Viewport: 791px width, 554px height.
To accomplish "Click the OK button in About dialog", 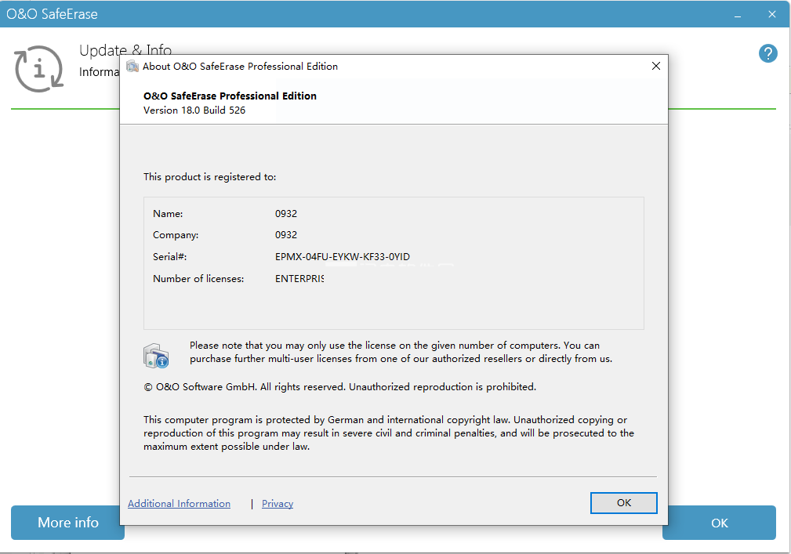I will (623, 502).
